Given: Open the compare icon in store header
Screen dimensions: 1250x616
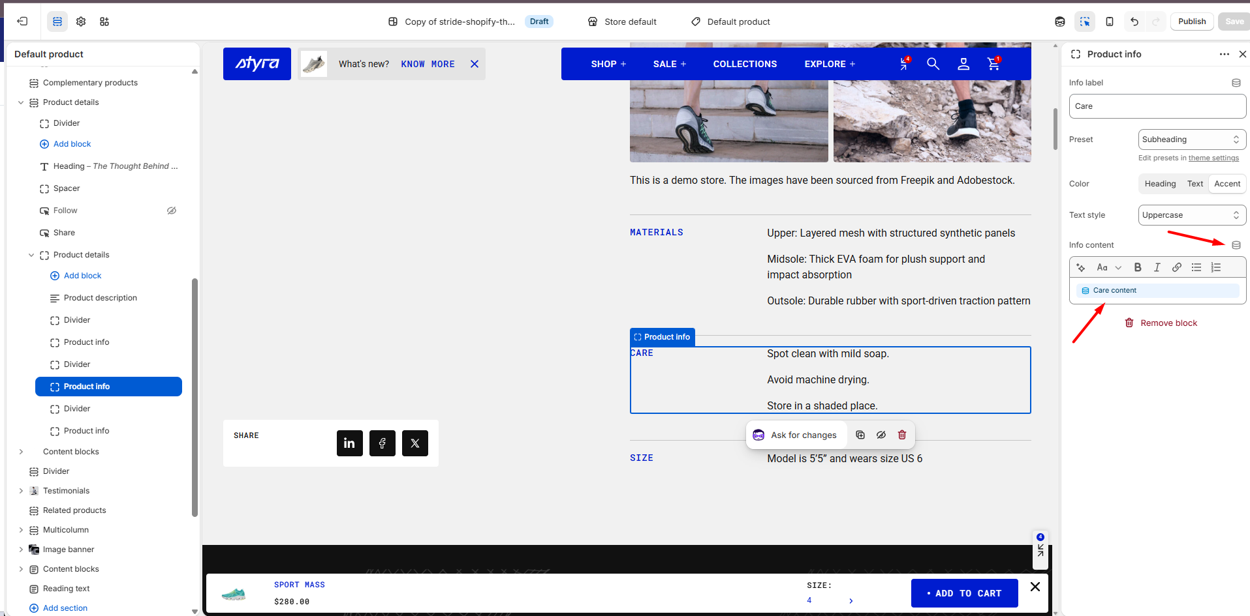Looking at the screenshot, I should point(905,63).
